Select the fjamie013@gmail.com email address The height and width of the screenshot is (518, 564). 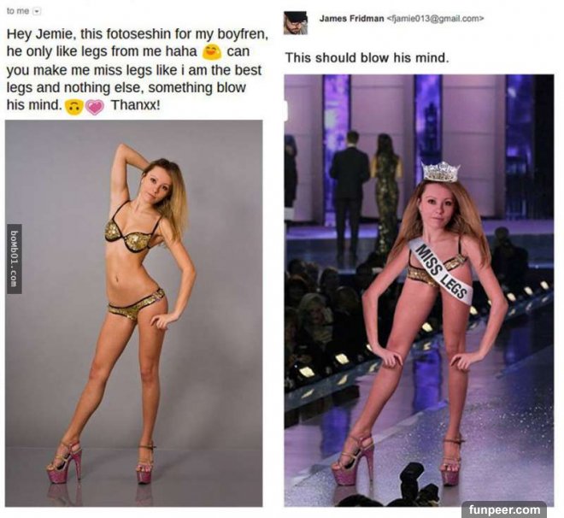435,19
